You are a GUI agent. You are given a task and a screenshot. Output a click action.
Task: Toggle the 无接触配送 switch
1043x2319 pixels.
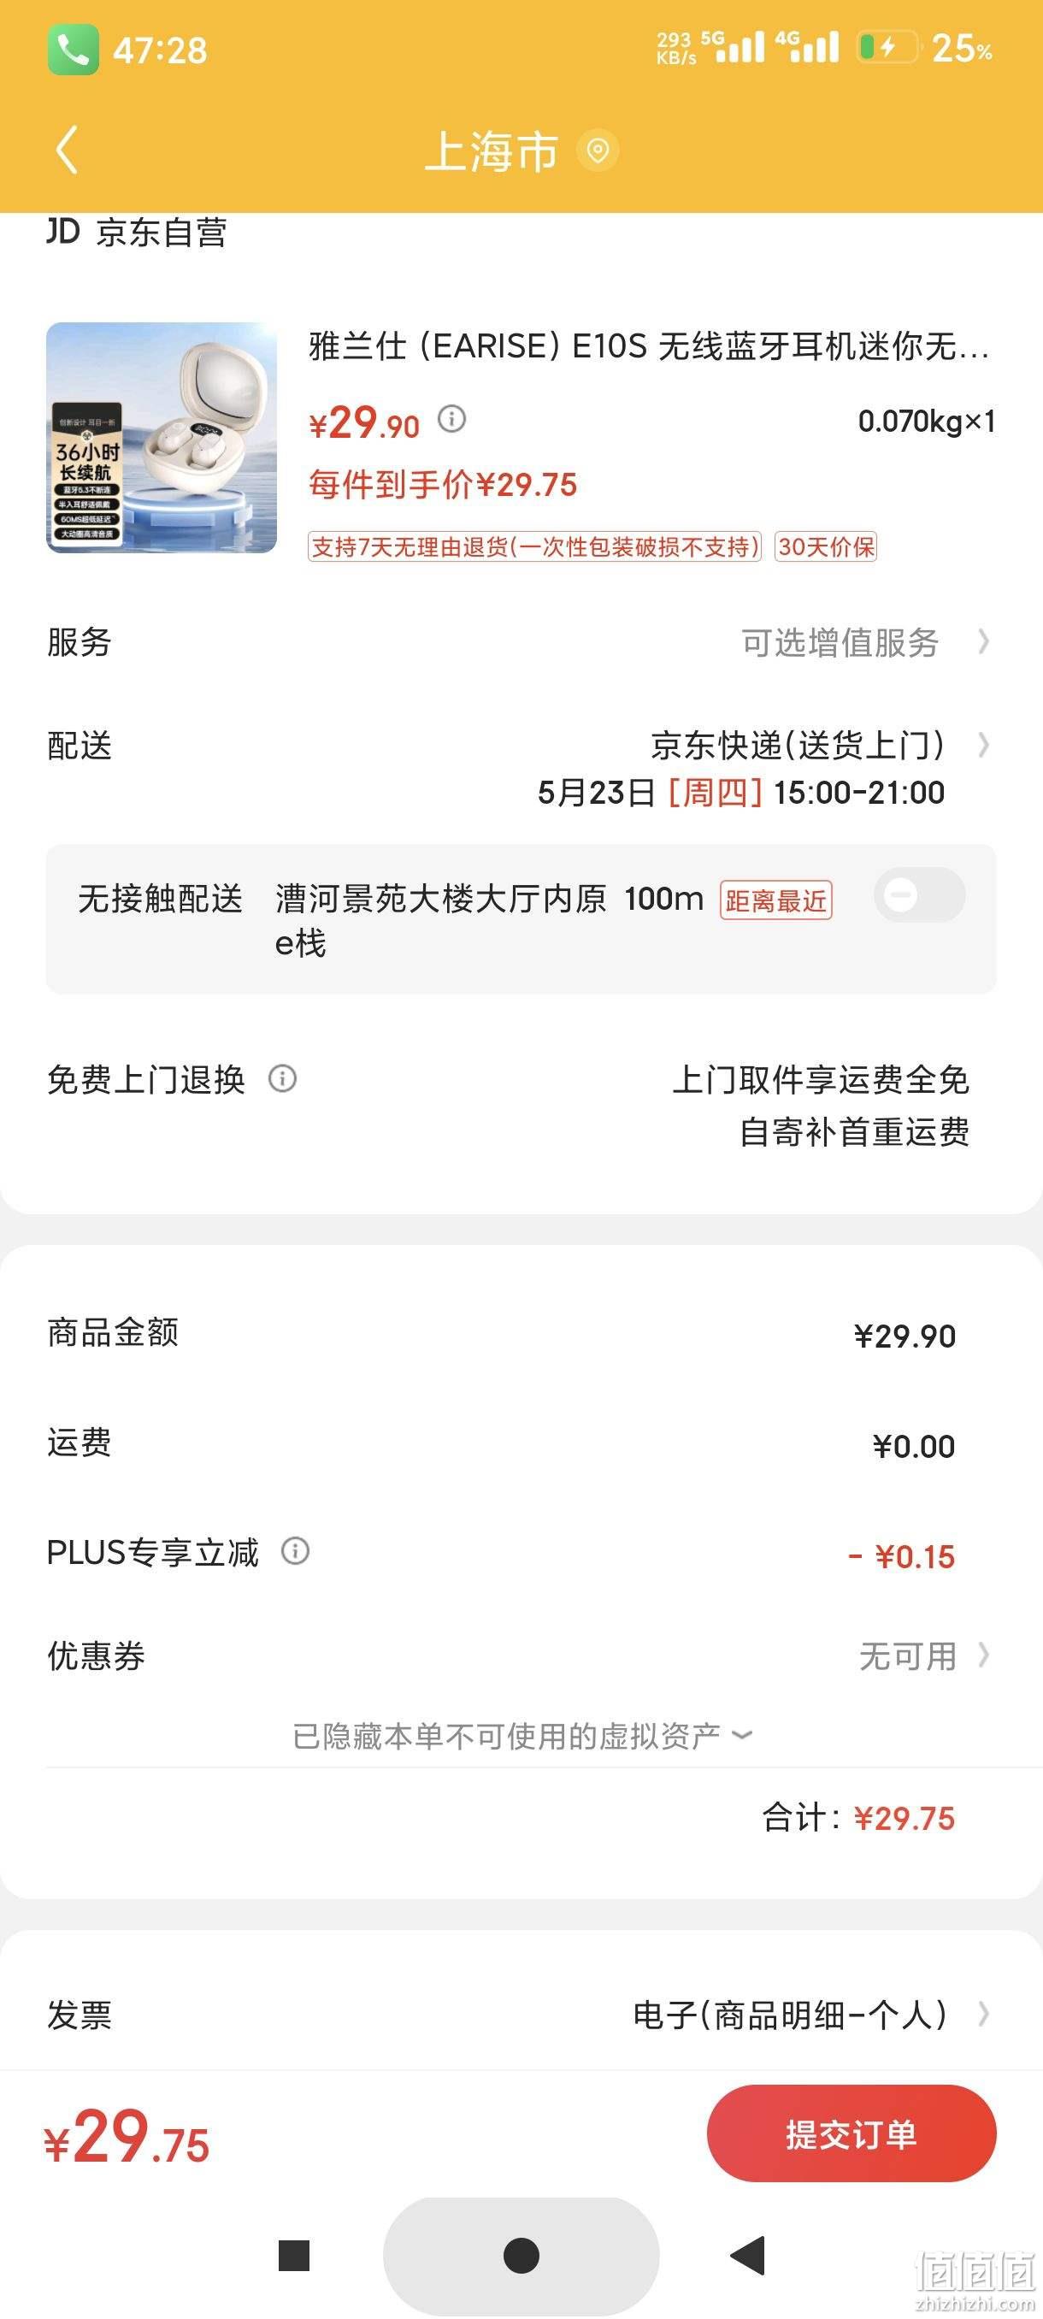tap(919, 894)
